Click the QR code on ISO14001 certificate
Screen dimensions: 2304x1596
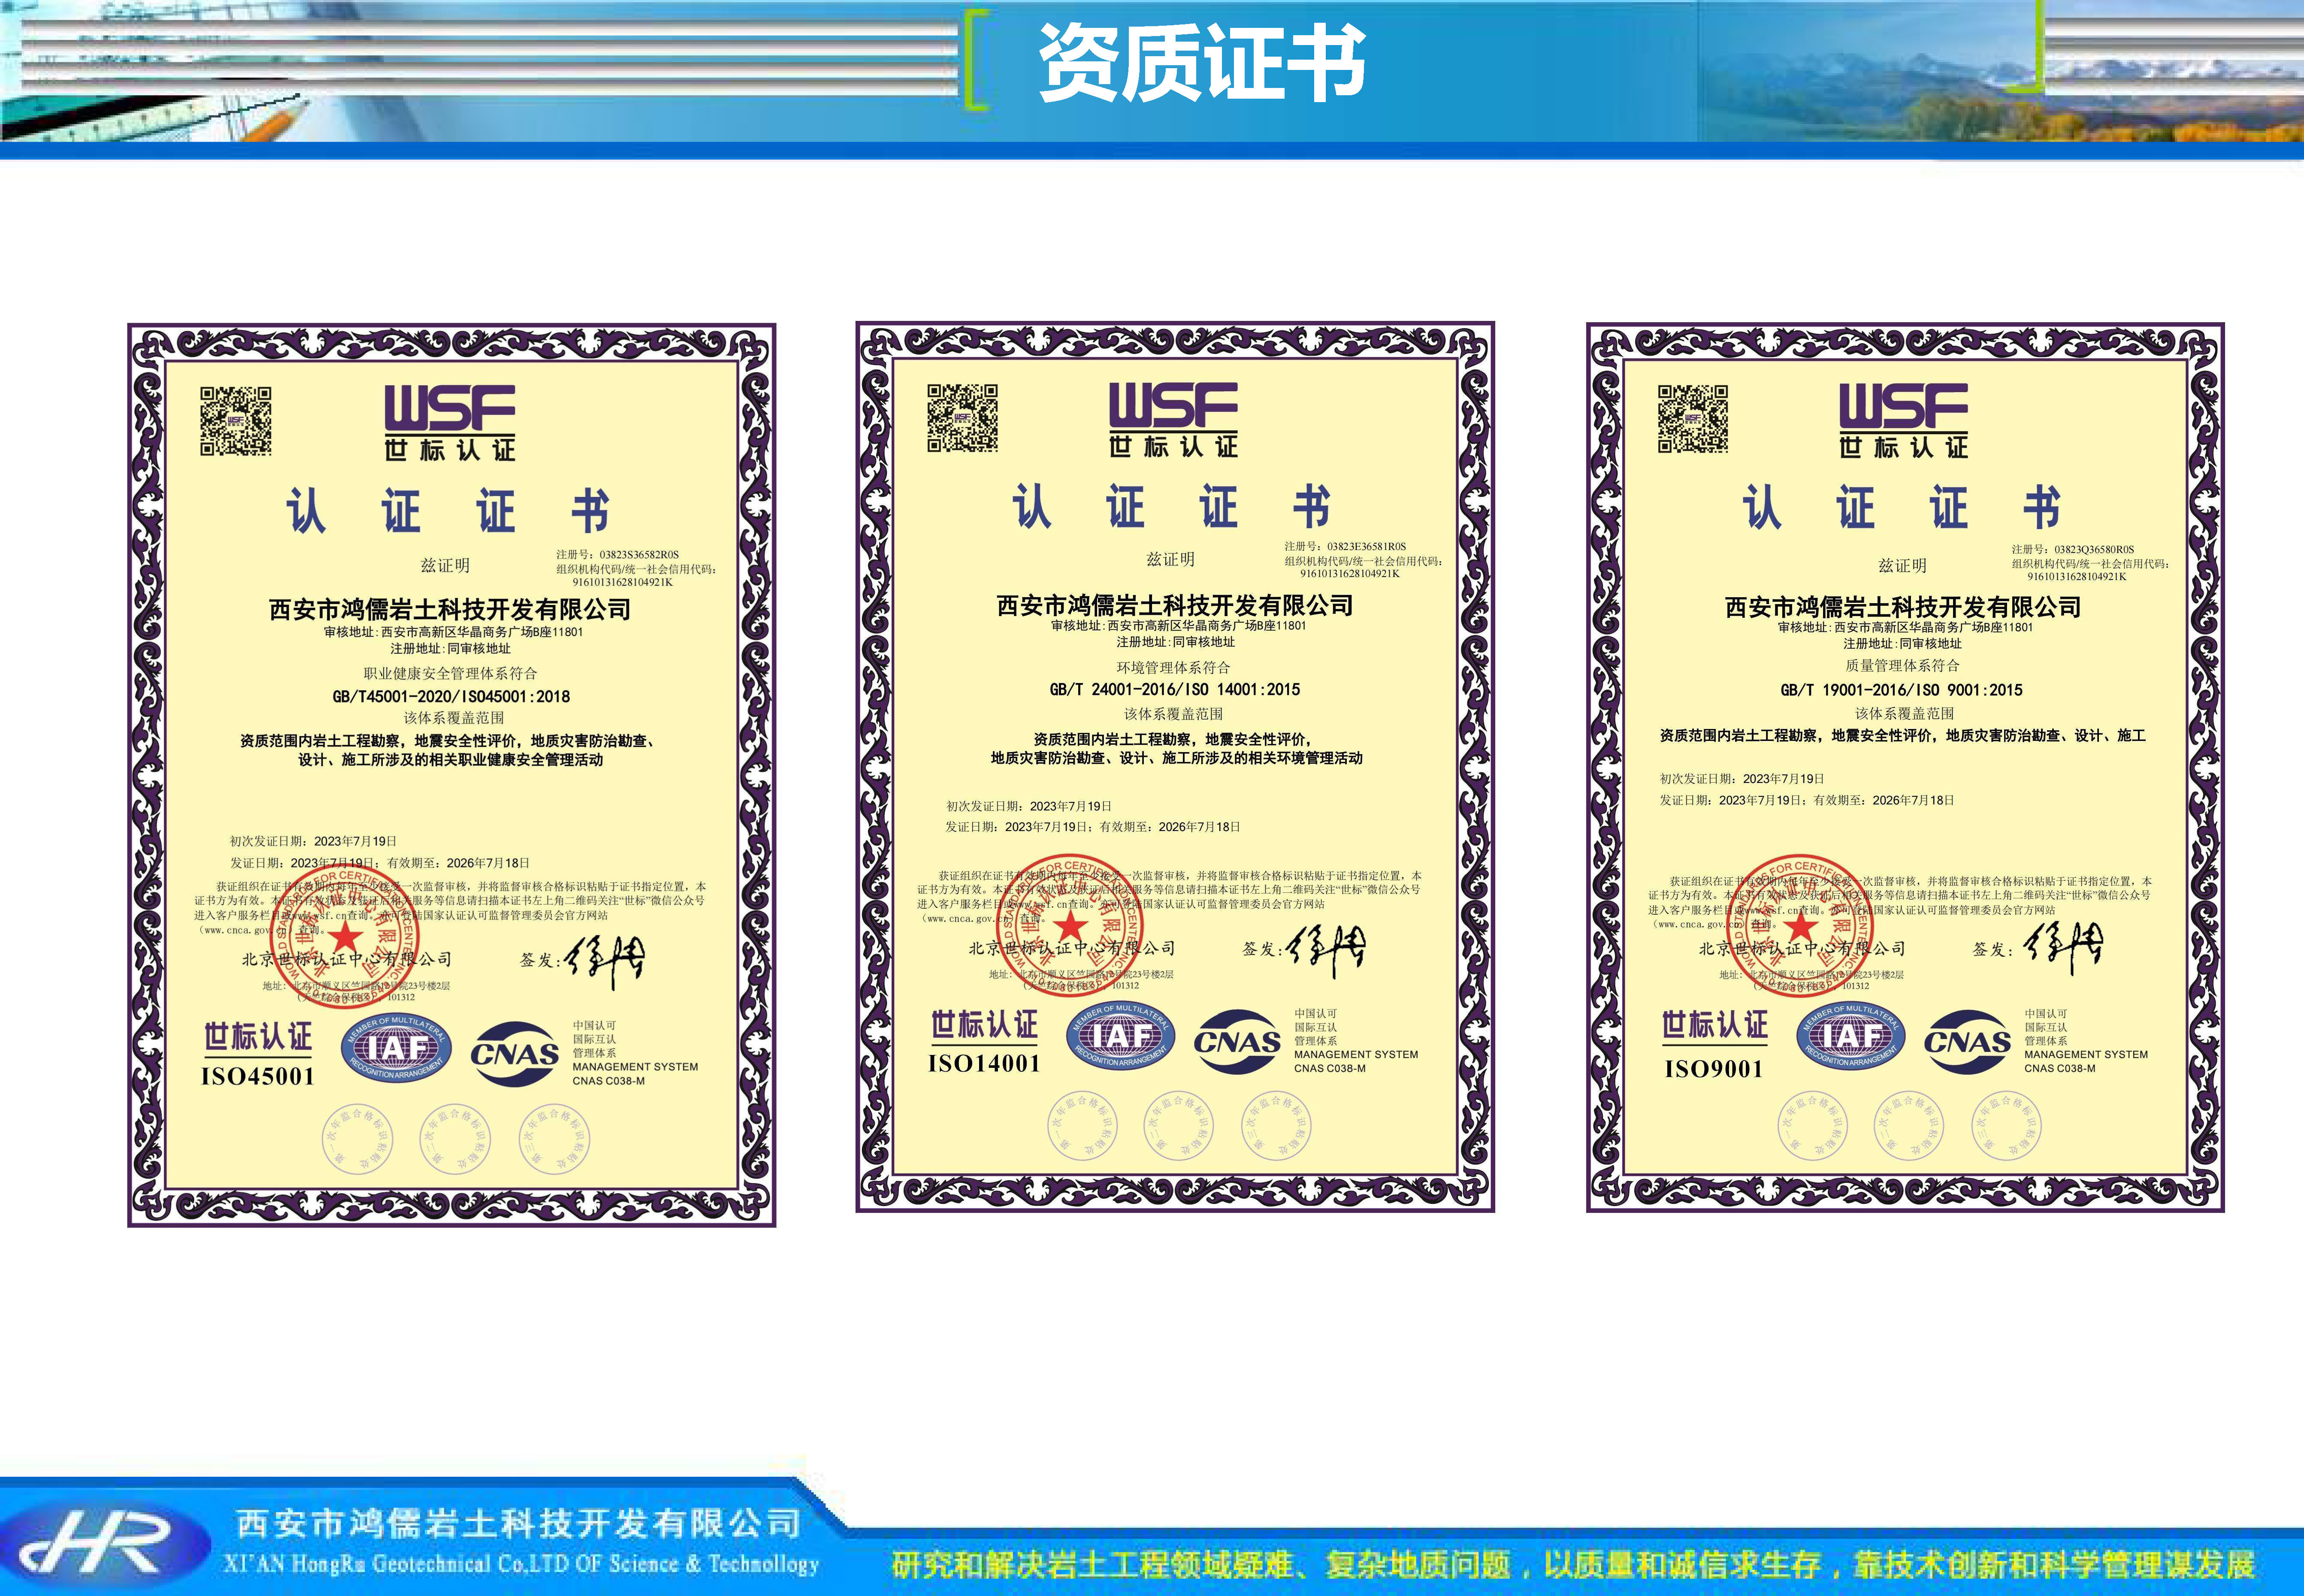coord(962,418)
